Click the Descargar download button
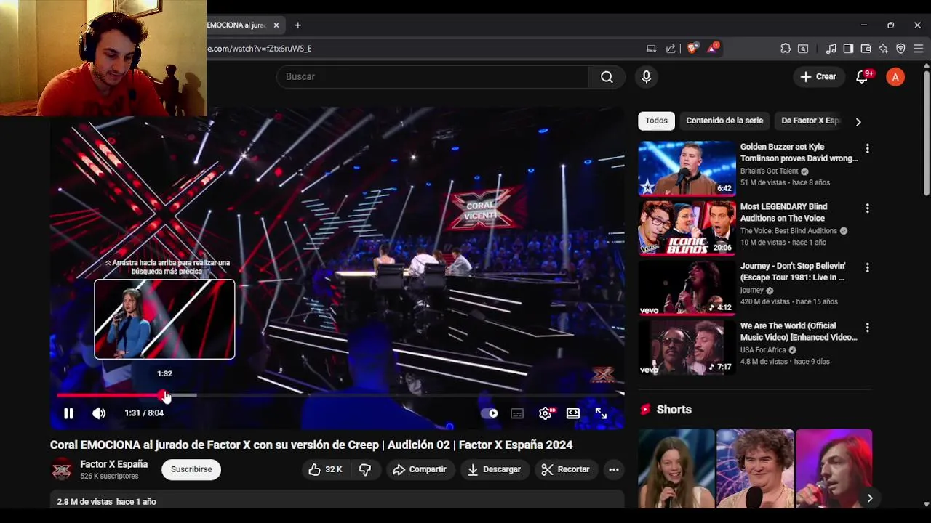 coord(494,469)
